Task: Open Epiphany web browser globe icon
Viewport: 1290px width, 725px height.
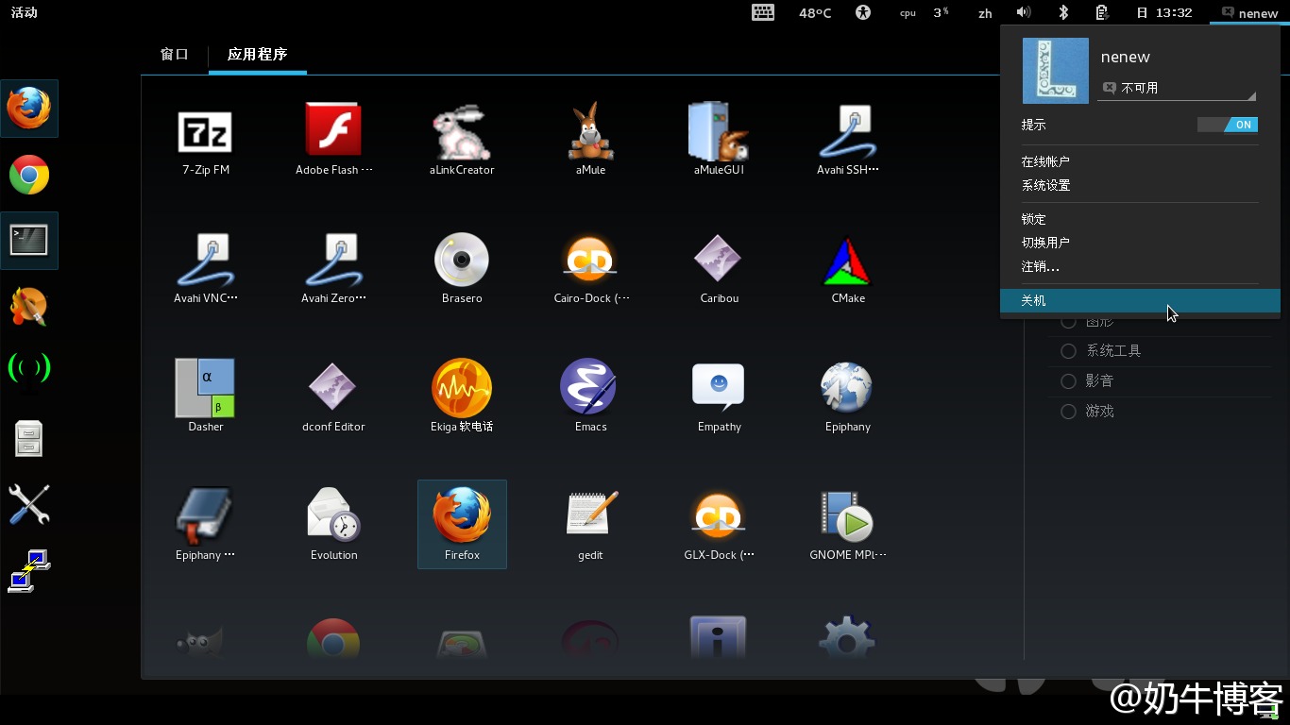Action: [x=847, y=387]
